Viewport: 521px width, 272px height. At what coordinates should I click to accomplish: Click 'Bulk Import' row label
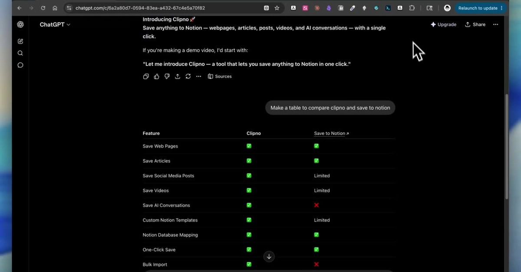coord(155,265)
